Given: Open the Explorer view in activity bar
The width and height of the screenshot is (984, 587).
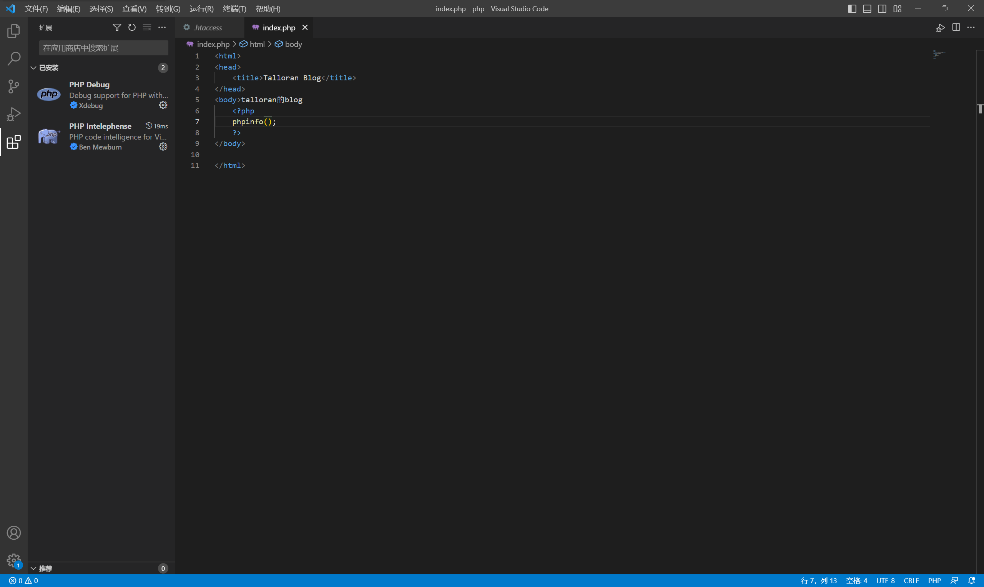Looking at the screenshot, I should tap(13, 31).
